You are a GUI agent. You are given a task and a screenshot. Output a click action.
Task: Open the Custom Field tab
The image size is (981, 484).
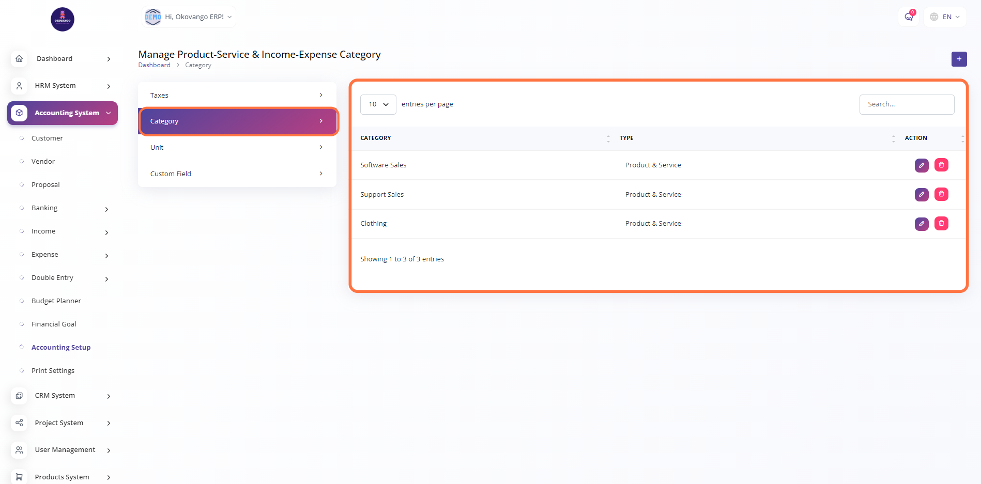237,174
